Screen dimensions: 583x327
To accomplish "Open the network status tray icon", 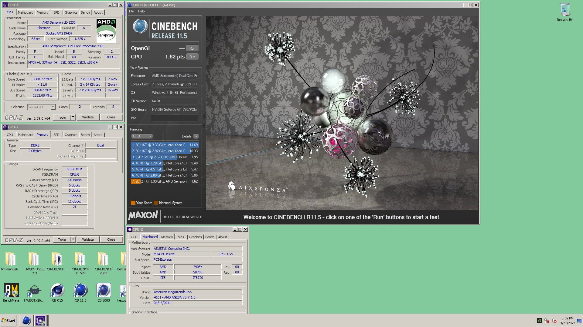I will tap(547, 321).
